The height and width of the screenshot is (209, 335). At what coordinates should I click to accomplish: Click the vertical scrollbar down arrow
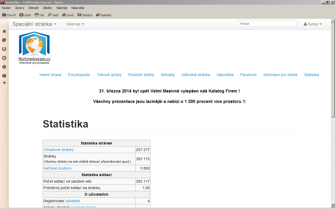tap(333, 205)
